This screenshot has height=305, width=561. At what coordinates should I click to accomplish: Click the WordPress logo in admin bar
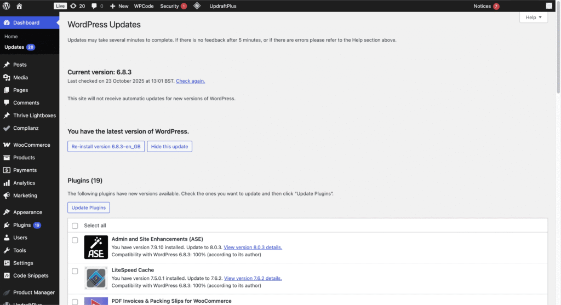7,6
